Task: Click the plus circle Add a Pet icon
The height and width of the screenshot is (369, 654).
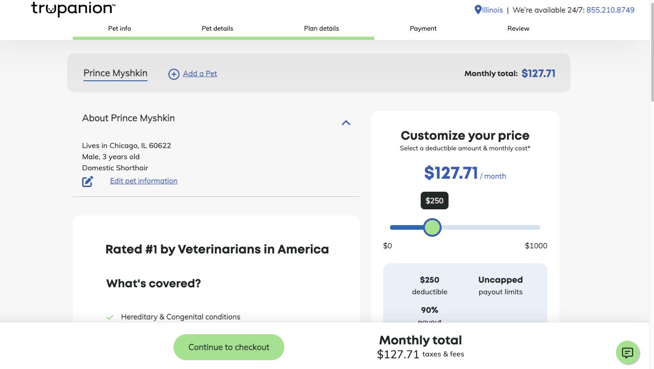Action: 173,74
